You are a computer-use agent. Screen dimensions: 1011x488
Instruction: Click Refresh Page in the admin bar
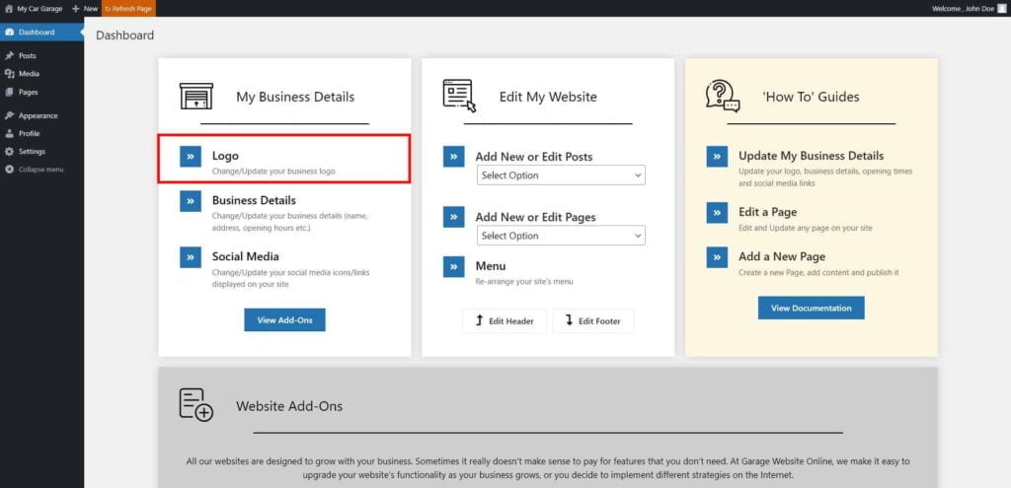pyautogui.click(x=128, y=8)
